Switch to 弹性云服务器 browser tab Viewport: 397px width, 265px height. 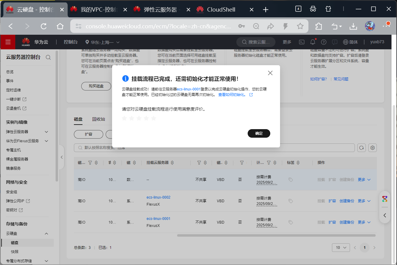[x=162, y=10]
